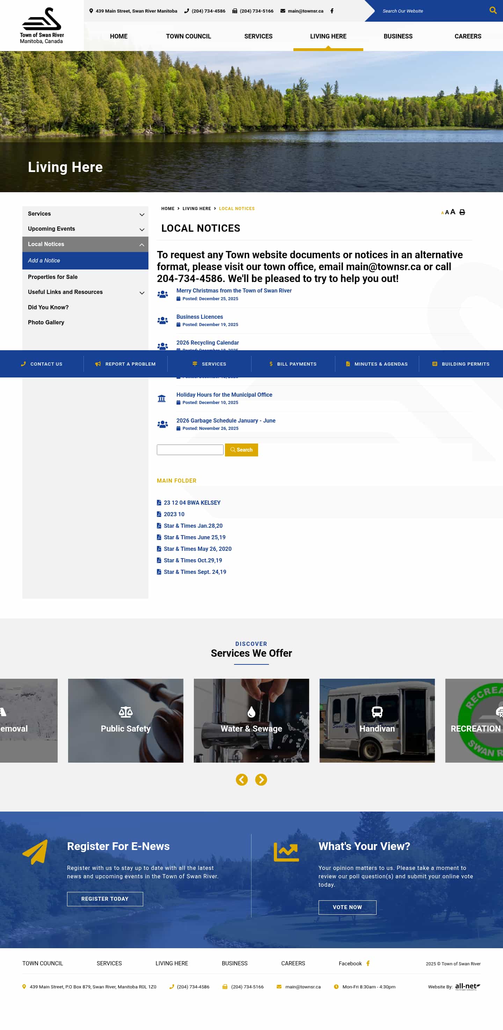Screen dimensions: 503x1030
Task: Click PDF icon beside Star & Times Jan.28,20
Action: tap(159, 526)
